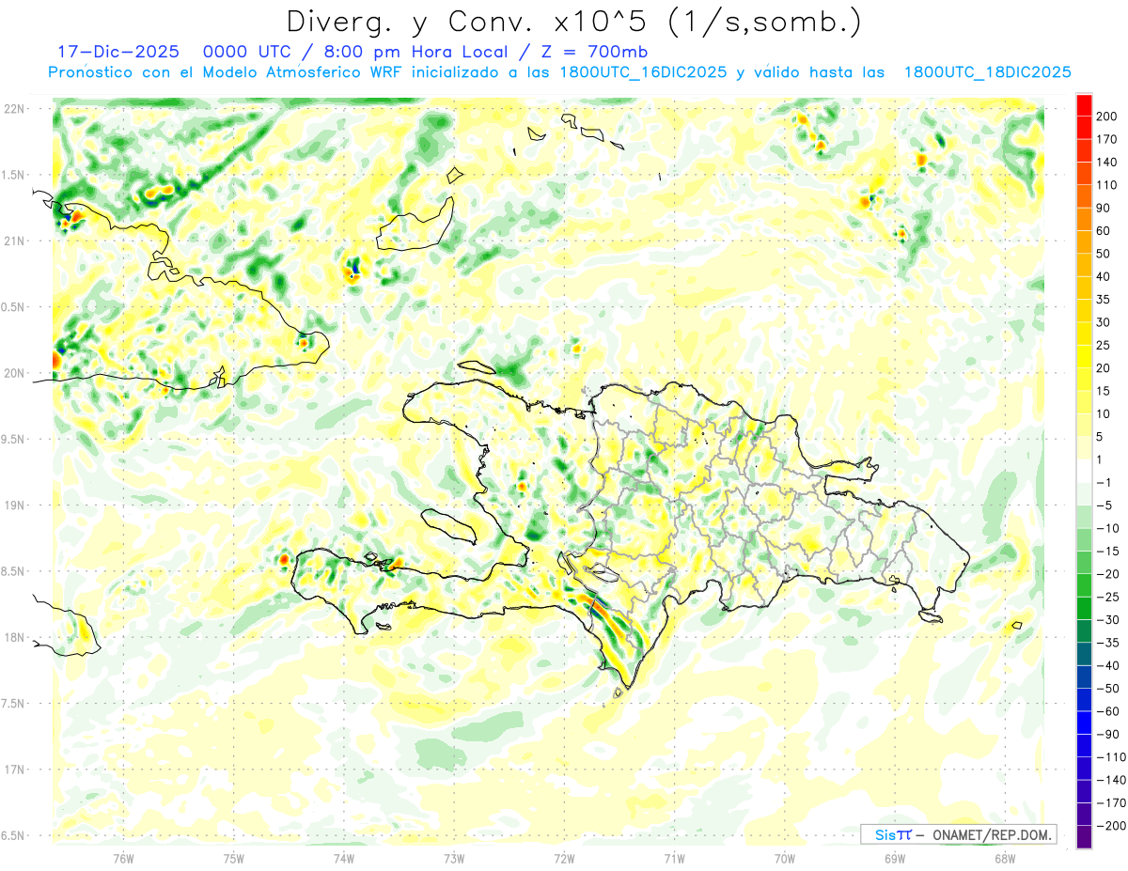
Task: Click the initialization time '1800UTC_16DIC2025'
Action: tap(643, 72)
